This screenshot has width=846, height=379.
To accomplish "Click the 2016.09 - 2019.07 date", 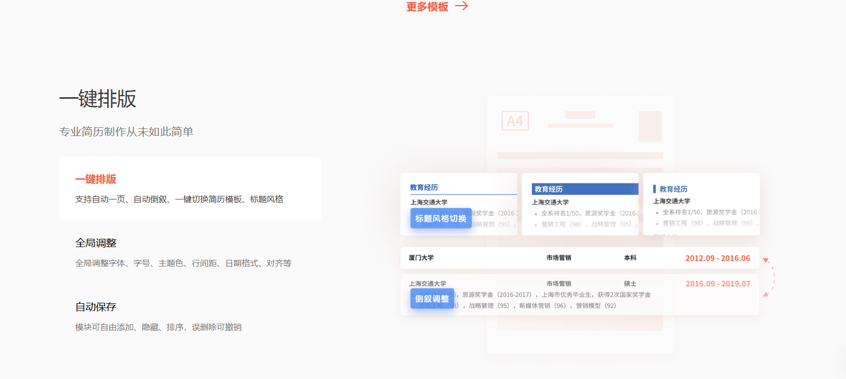I will 717,284.
